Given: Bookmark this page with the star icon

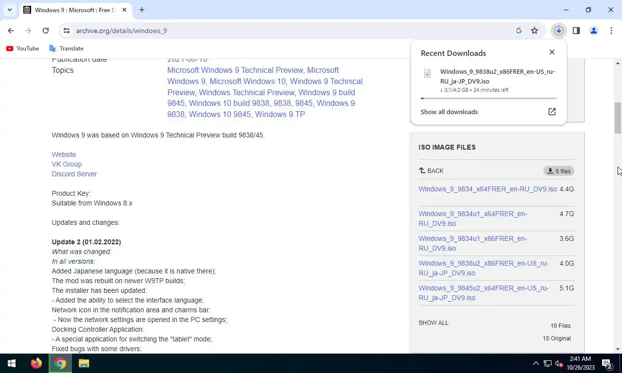Looking at the screenshot, I should [535, 31].
